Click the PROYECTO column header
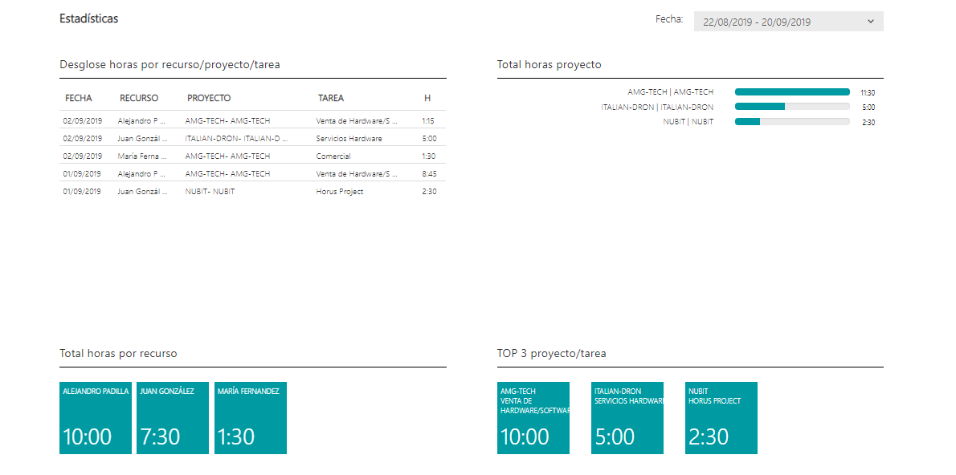Viewport: 956px width, 475px height. pos(209,98)
